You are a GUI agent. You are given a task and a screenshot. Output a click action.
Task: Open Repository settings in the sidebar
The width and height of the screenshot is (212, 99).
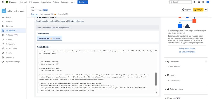(x=13, y=62)
